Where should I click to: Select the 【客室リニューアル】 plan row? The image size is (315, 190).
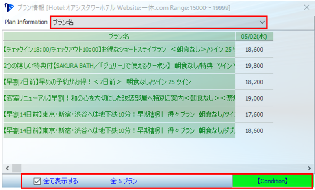119,98
